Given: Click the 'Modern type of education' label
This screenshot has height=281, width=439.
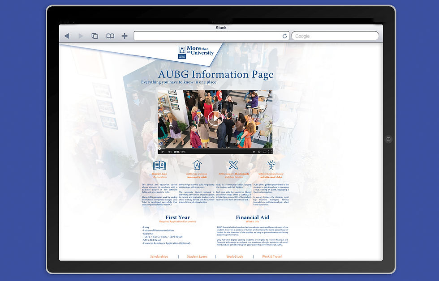Looking at the screenshot, I should click(159, 175).
